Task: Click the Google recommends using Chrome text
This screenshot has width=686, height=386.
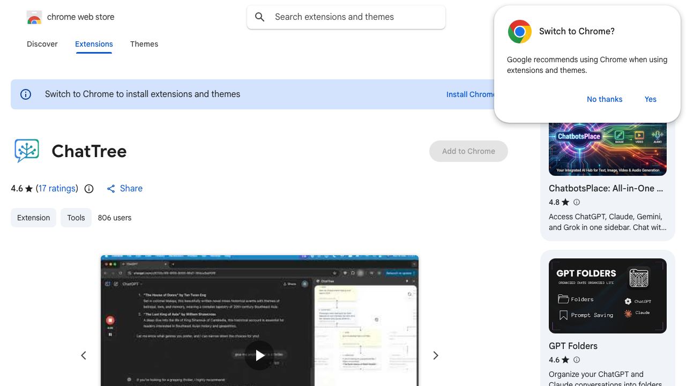Action: 587,65
